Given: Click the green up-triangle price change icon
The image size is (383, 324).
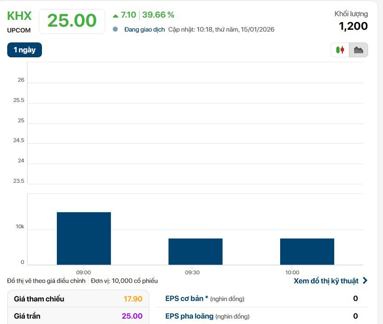Looking at the screenshot, I should pos(115,15).
